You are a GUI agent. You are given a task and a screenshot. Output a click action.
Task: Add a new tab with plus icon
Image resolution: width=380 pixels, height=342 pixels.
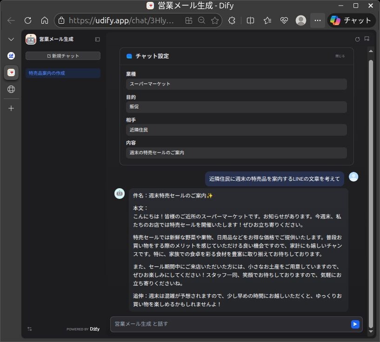[x=11, y=108]
